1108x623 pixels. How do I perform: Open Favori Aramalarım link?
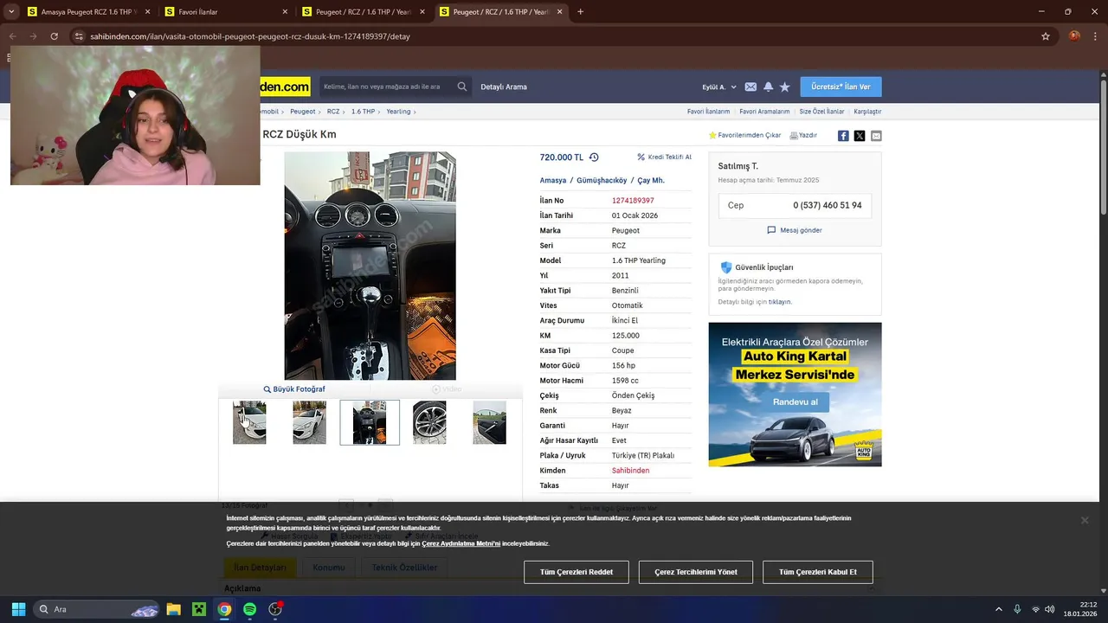pyautogui.click(x=764, y=112)
